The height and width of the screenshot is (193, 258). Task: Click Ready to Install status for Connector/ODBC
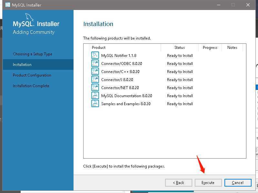click(x=180, y=64)
